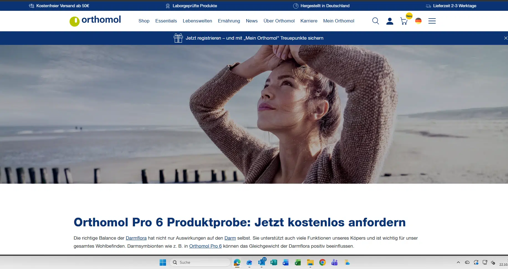
Task: Click the muted volume tray icon
Action: click(493, 262)
